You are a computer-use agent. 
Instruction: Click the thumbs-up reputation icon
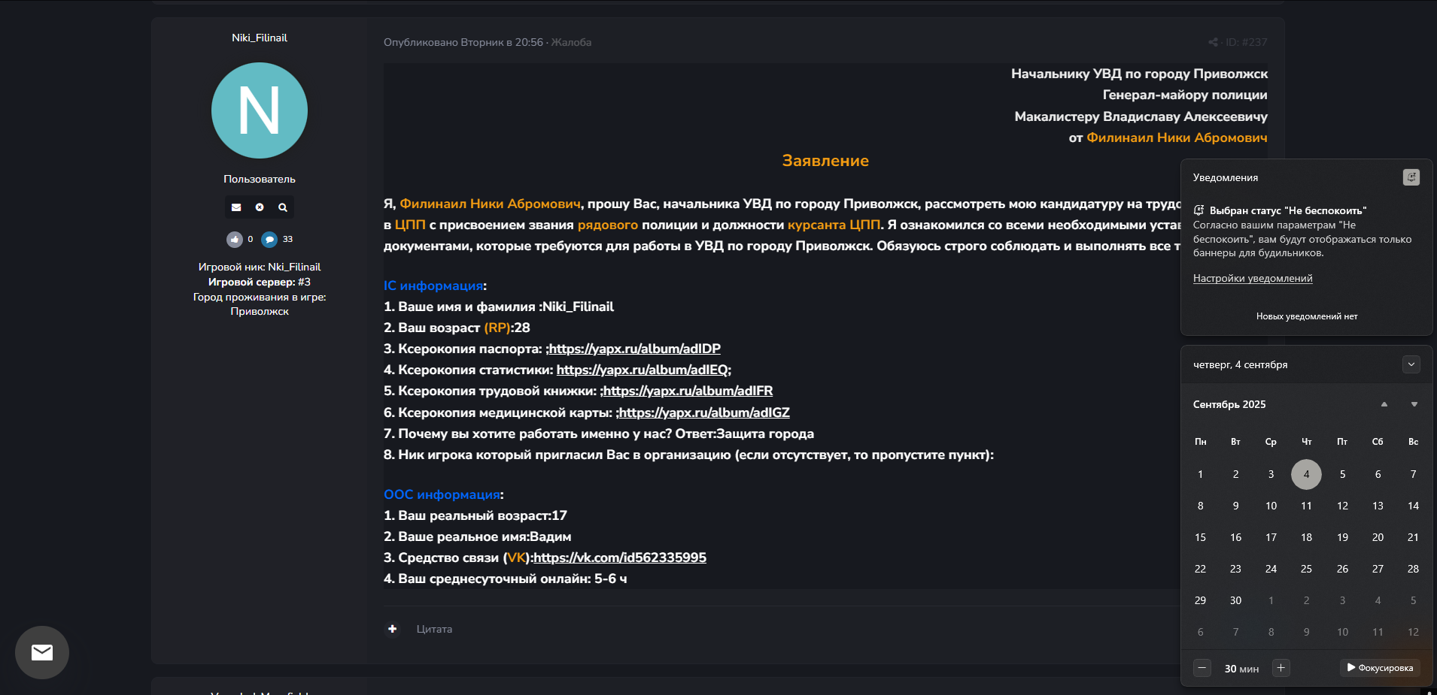(x=235, y=239)
